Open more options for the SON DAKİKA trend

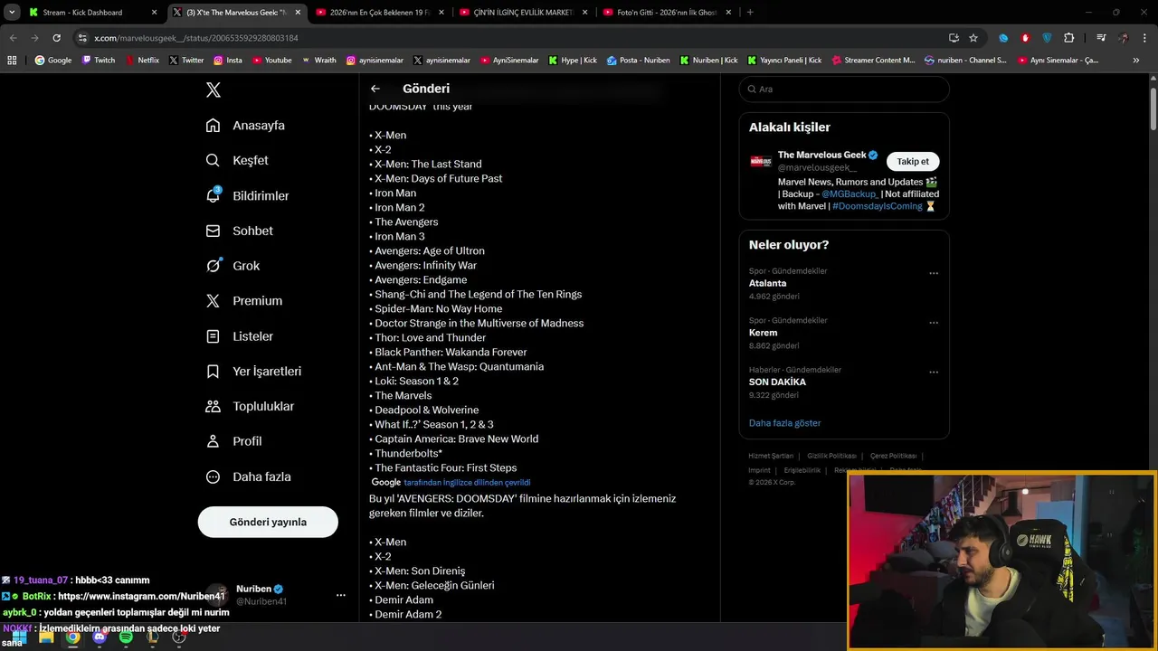tap(934, 372)
